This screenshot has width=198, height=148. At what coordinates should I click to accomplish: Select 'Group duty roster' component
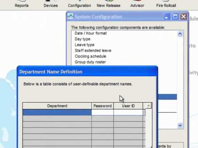(x=90, y=62)
